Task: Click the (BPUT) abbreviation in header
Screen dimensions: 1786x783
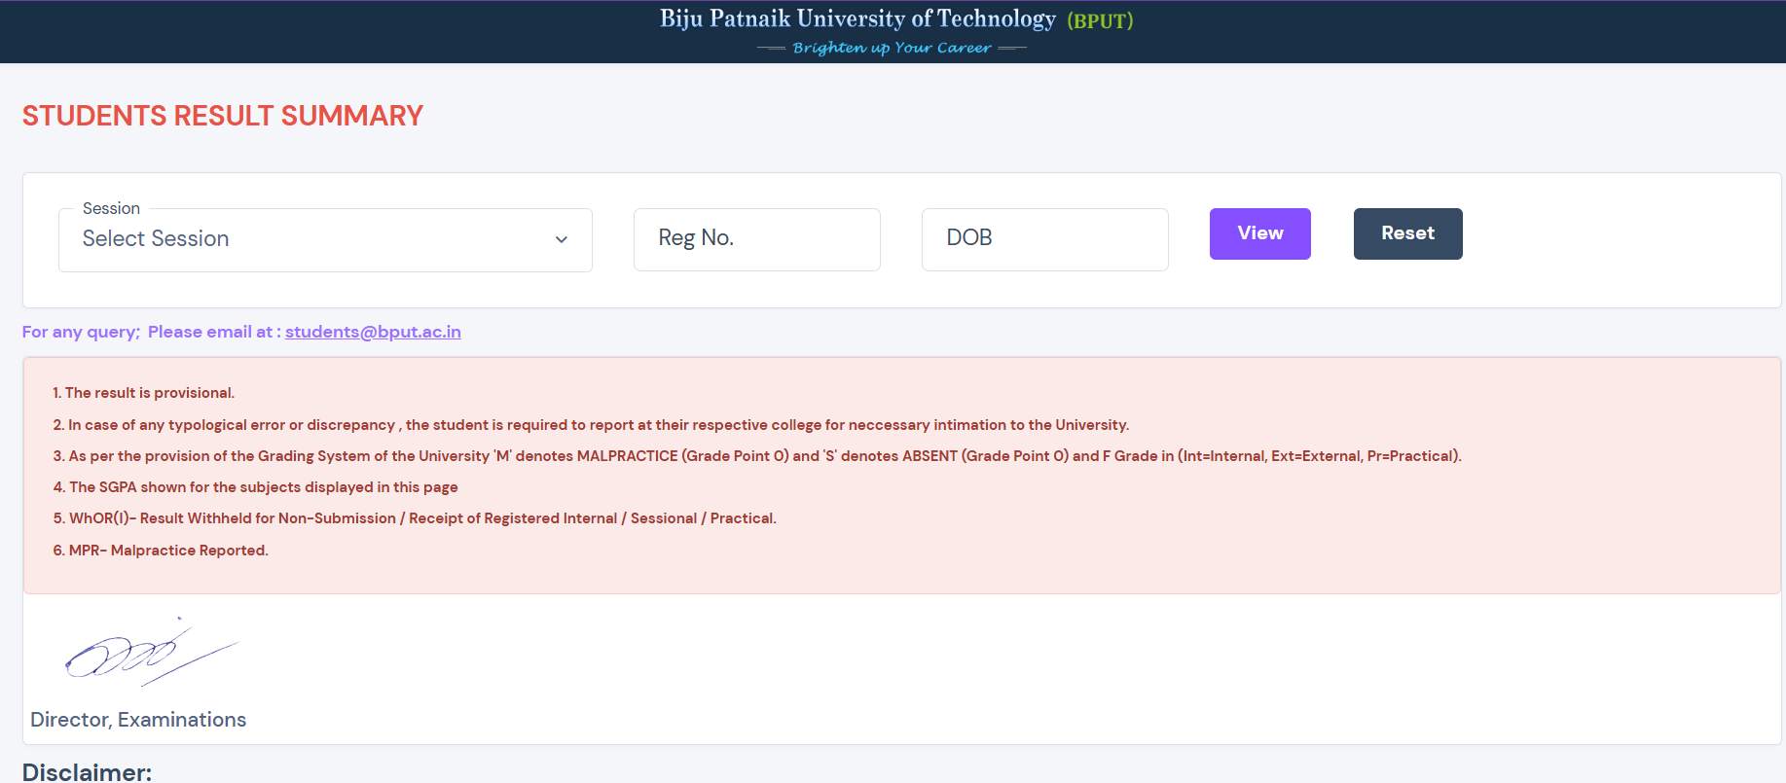Action: [x=1100, y=20]
